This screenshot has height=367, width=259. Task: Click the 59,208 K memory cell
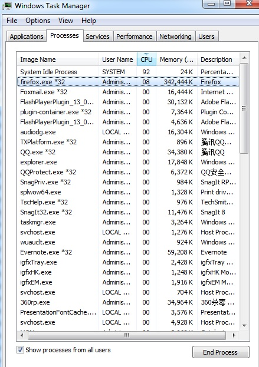[181, 252]
